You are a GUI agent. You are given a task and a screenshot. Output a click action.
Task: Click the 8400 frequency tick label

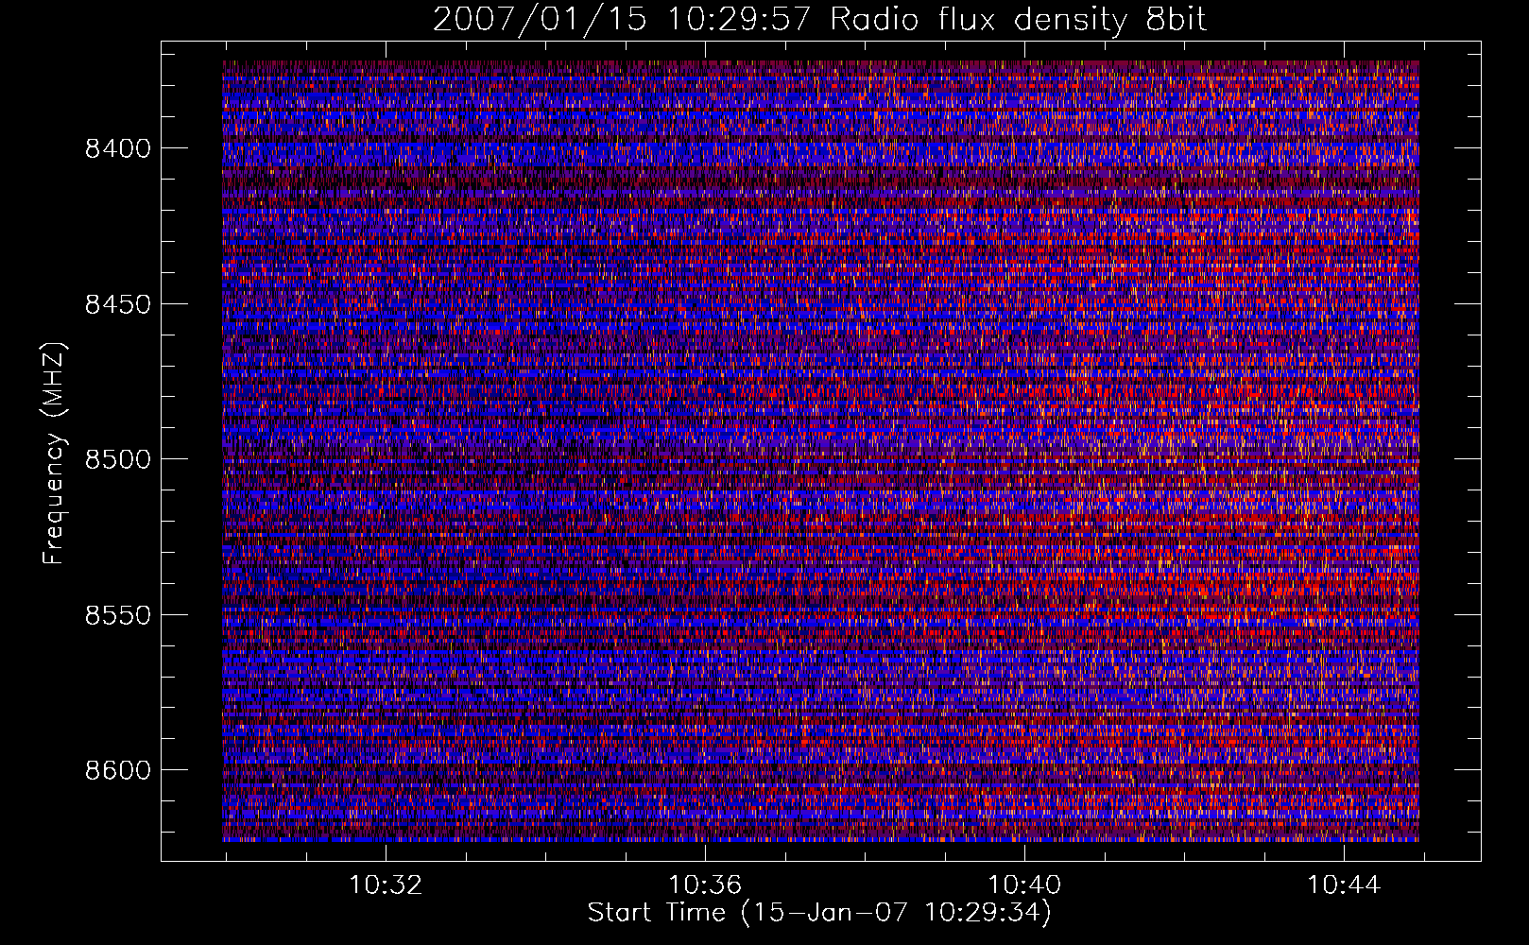pos(117,148)
